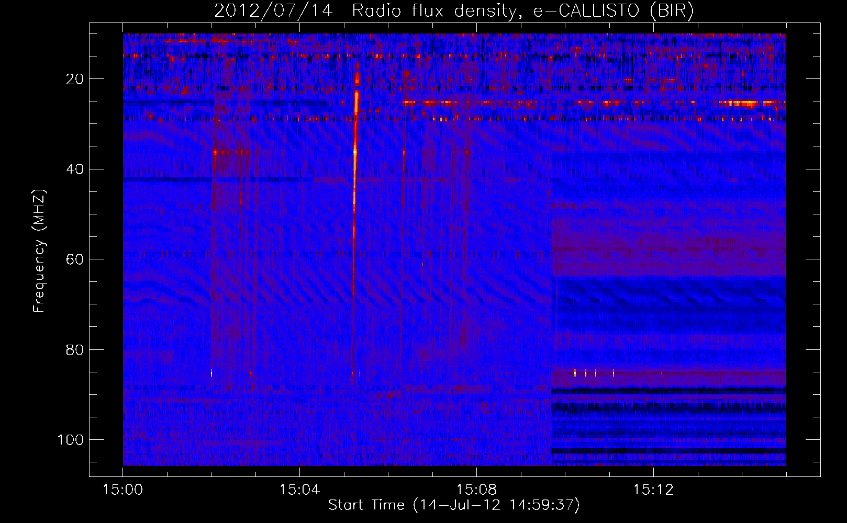Click the 15:04 time tick label
The height and width of the screenshot is (523, 847).
click(299, 490)
